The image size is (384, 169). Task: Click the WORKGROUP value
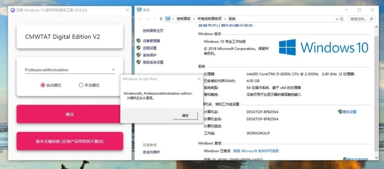[258, 133]
